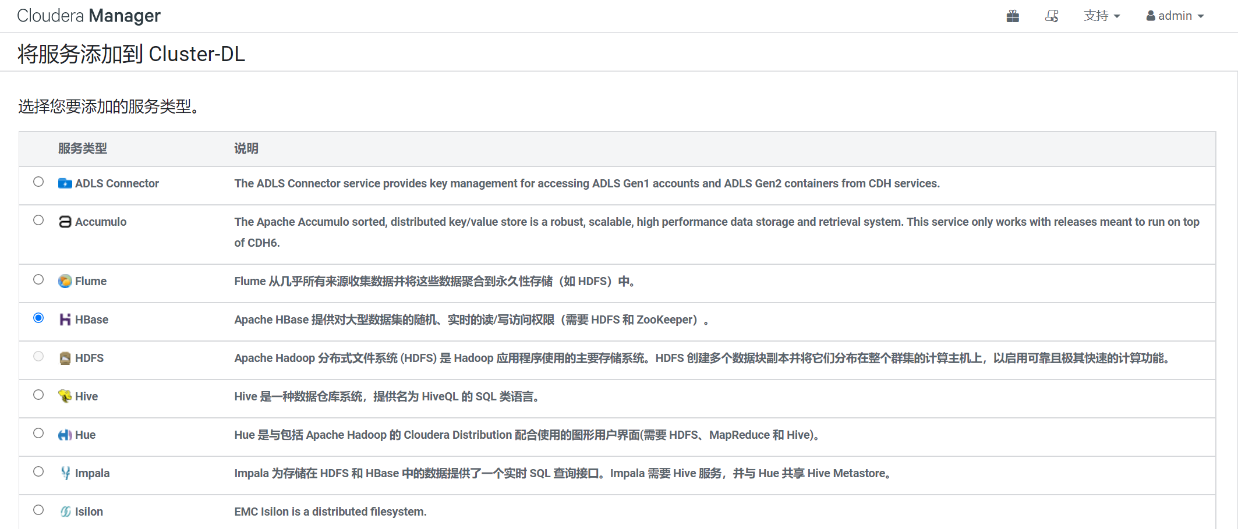Viewport: 1238px width, 529px height.
Task: Click the disabled HDFS radio button
Action: [x=38, y=356]
